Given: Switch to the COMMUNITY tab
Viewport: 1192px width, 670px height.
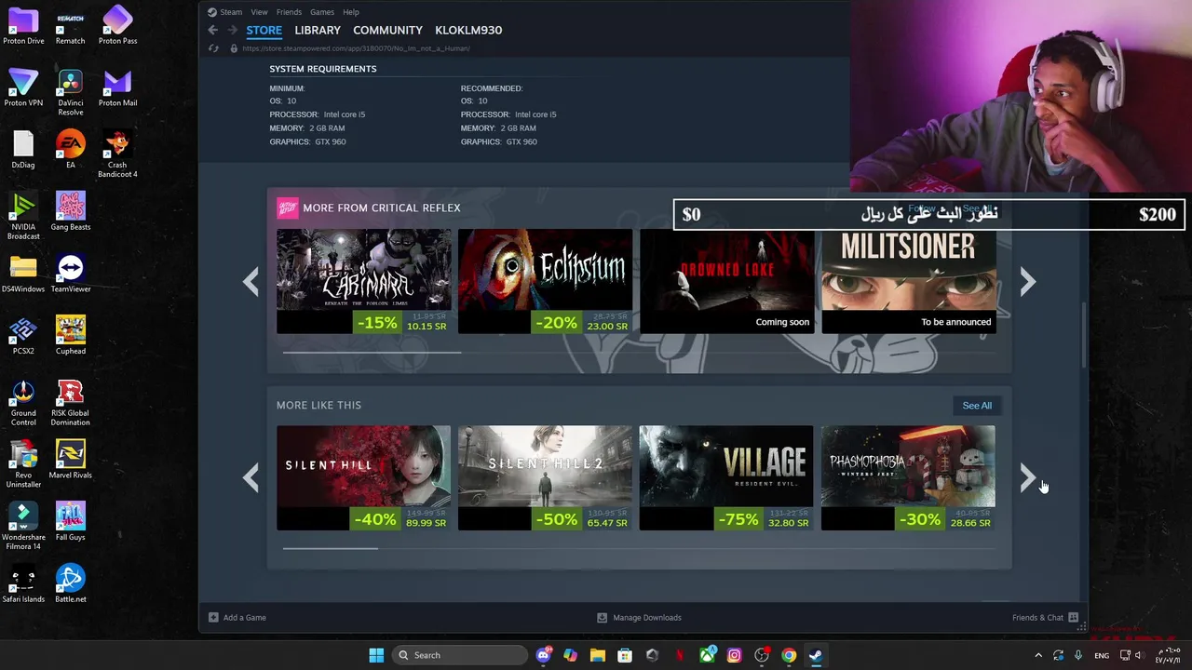Looking at the screenshot, I should [x=387, y=30].
